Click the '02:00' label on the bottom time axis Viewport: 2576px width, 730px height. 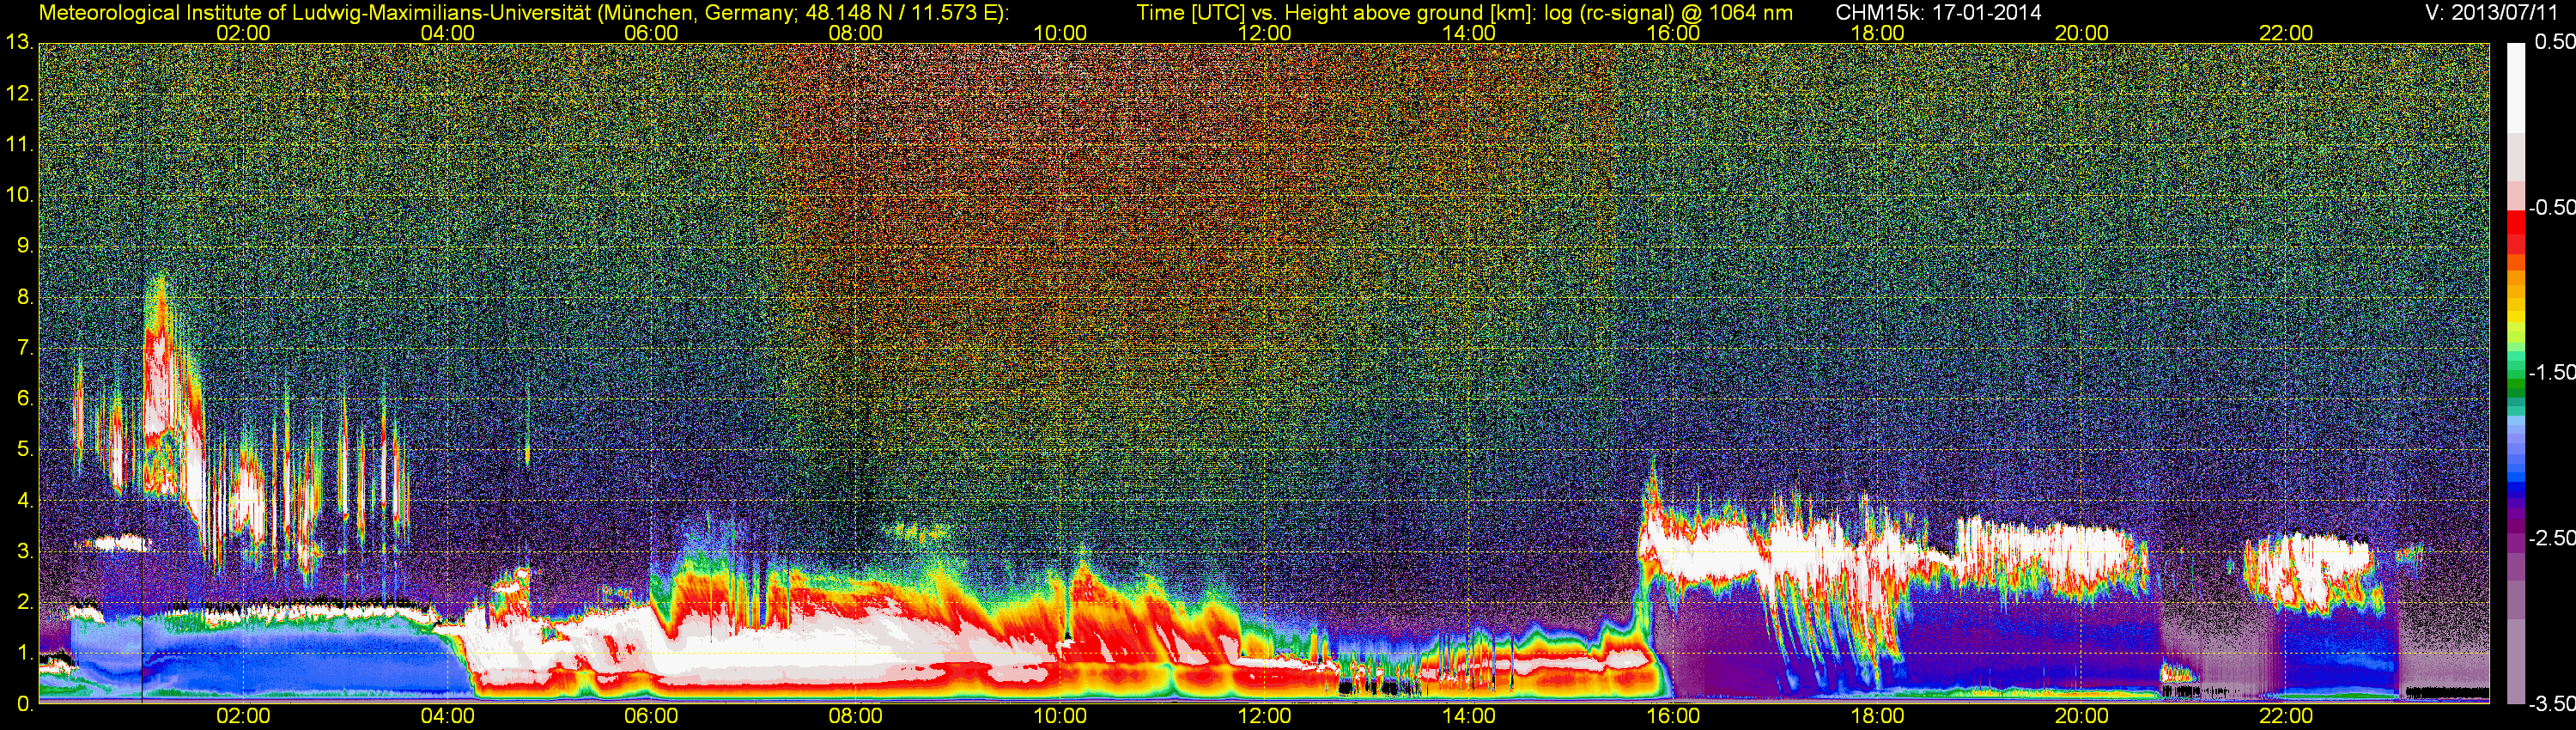pos(243,716)
